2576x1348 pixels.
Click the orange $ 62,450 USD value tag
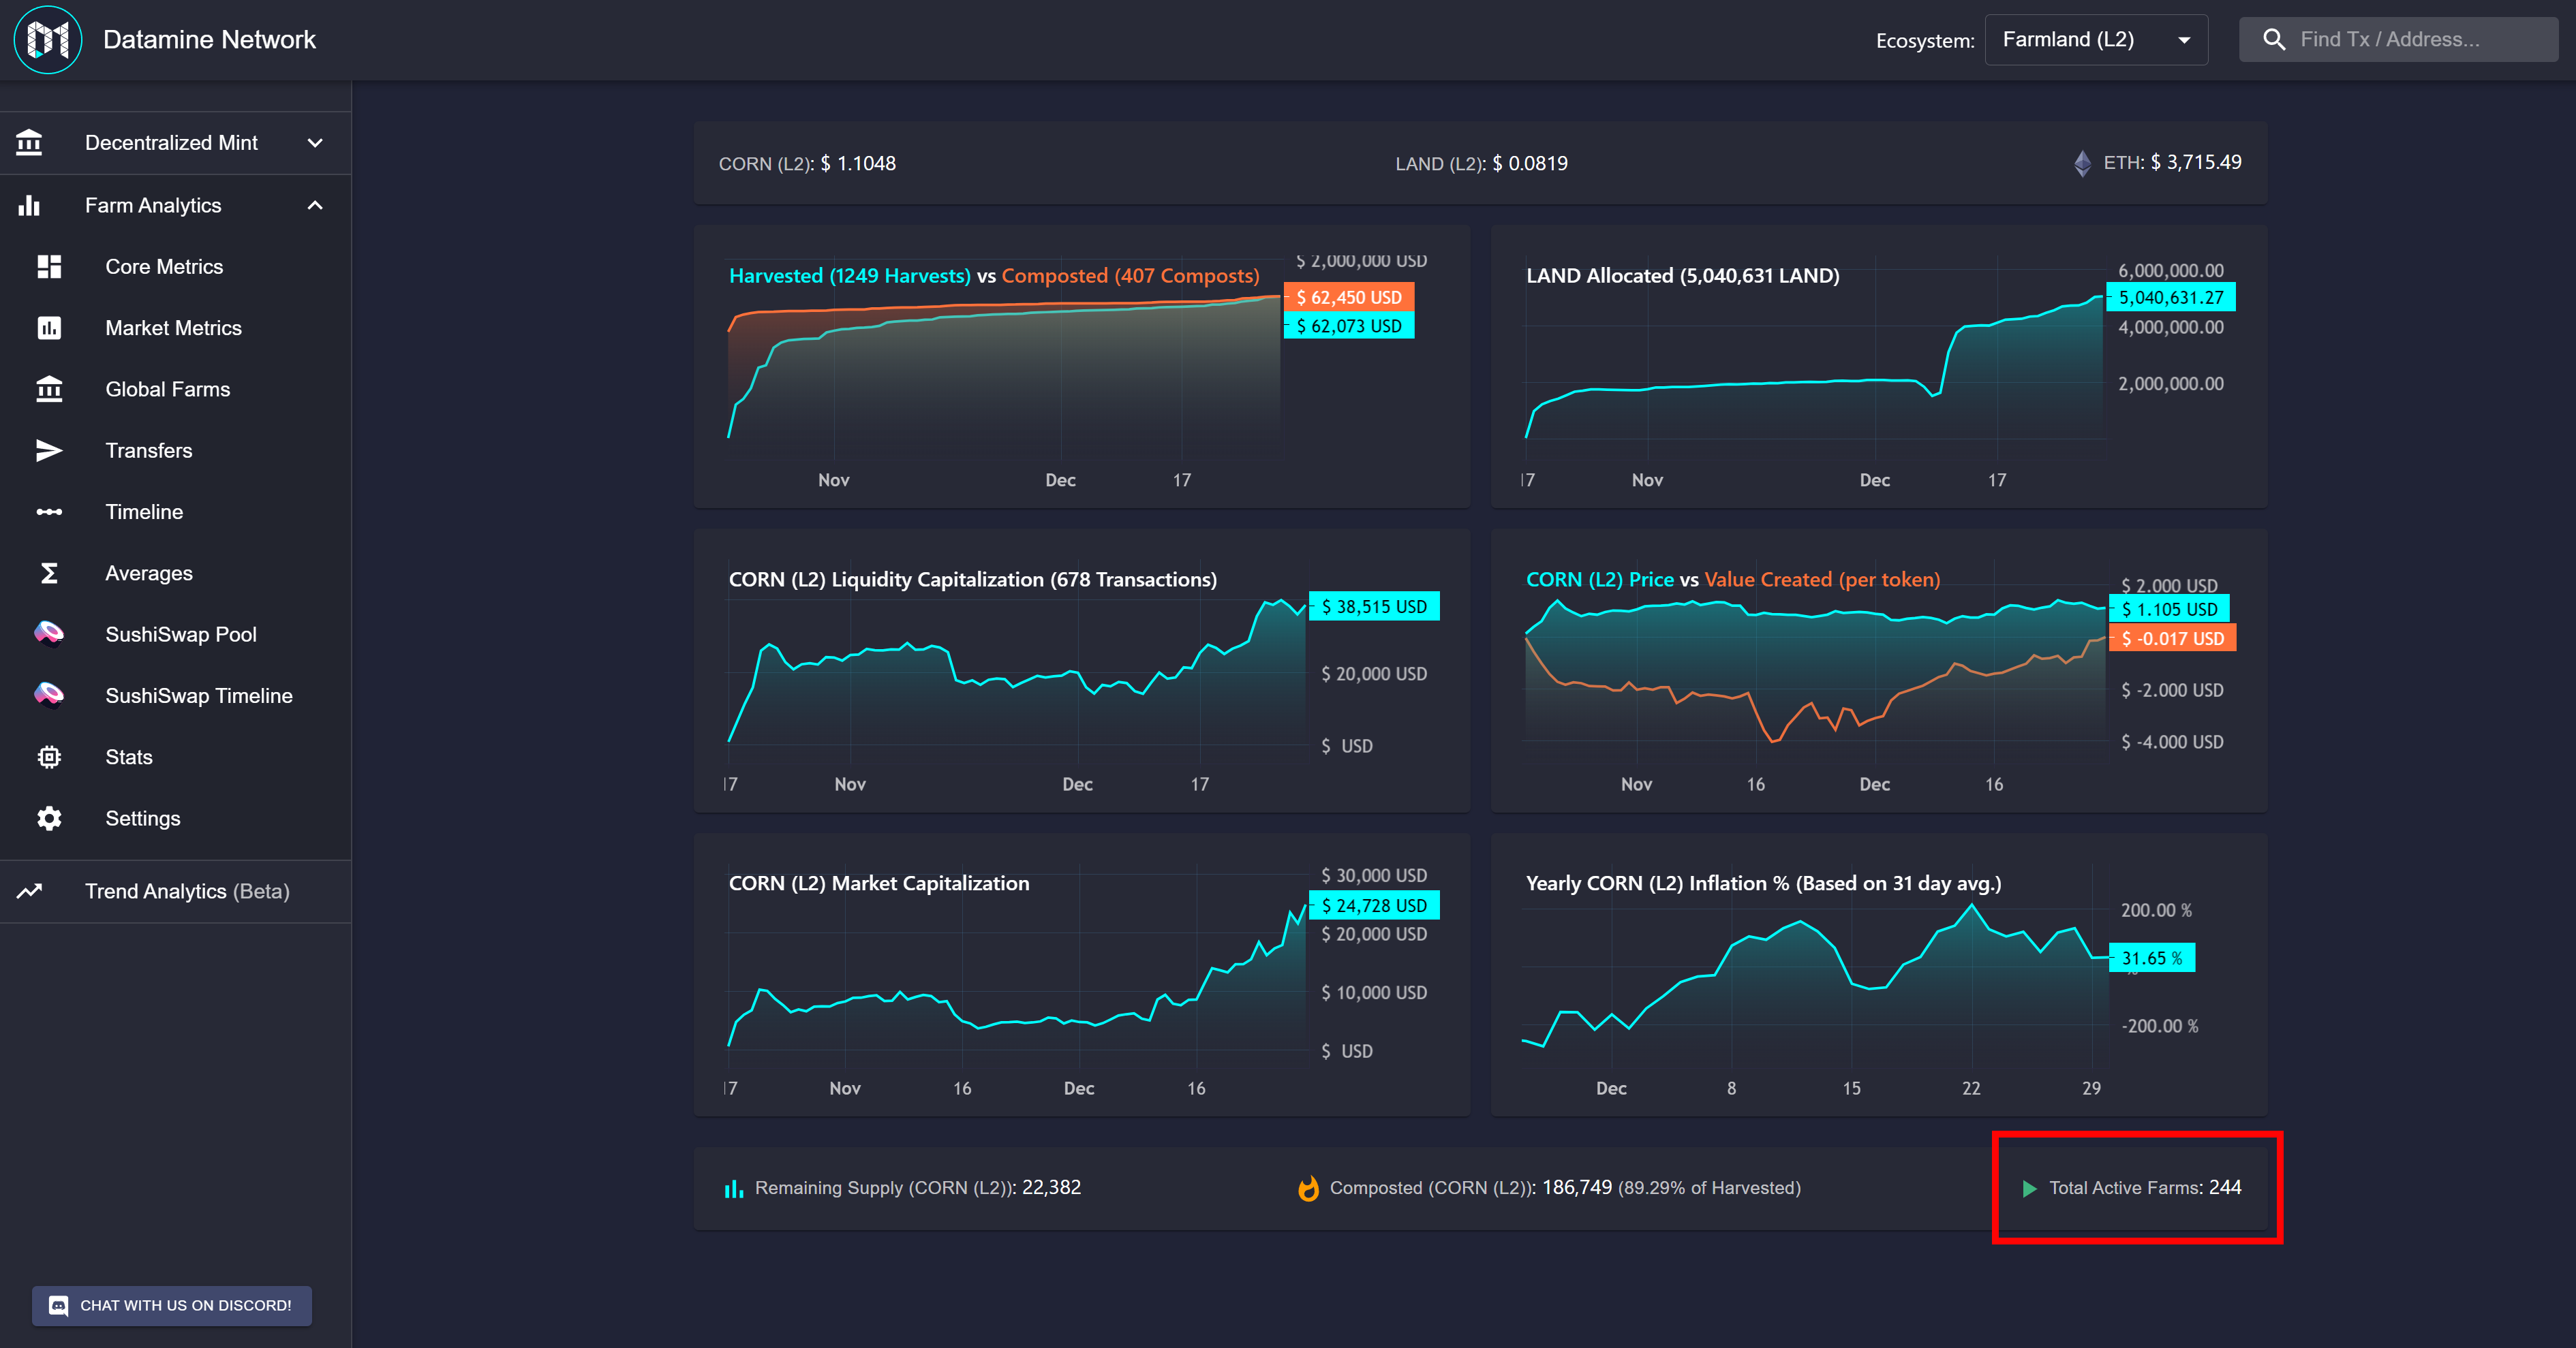(1349, 297)
